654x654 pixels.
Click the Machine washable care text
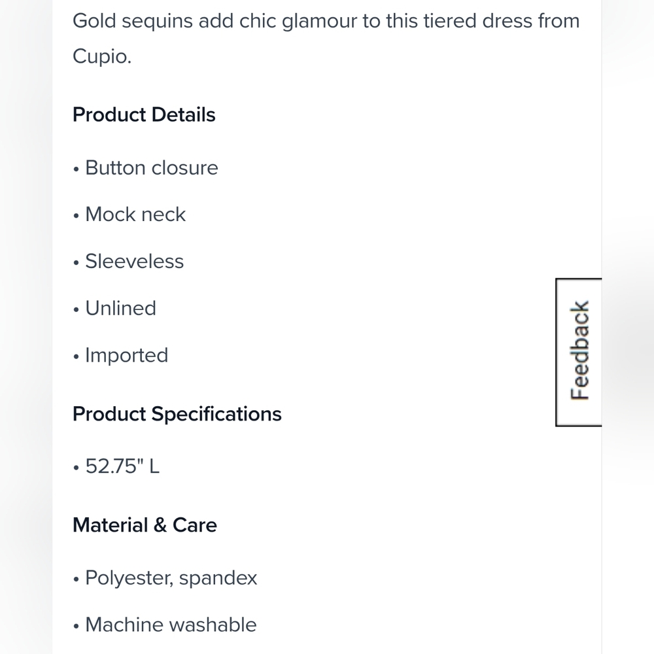pyautogui.click(x=165, y=625)
